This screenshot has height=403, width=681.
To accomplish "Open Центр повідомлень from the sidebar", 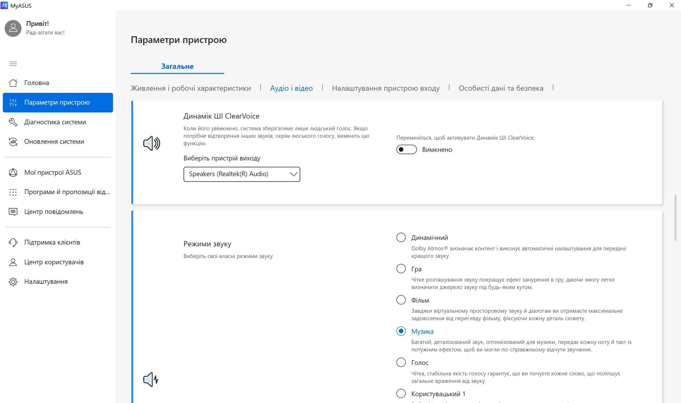I will tap(58, 212).
